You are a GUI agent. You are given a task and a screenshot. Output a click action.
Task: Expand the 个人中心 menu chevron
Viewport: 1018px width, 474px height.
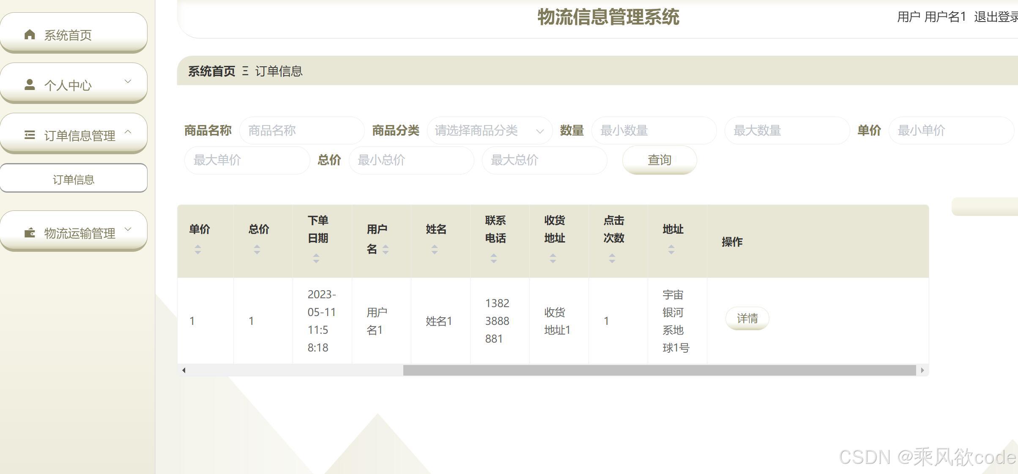[x=128, y=81]
